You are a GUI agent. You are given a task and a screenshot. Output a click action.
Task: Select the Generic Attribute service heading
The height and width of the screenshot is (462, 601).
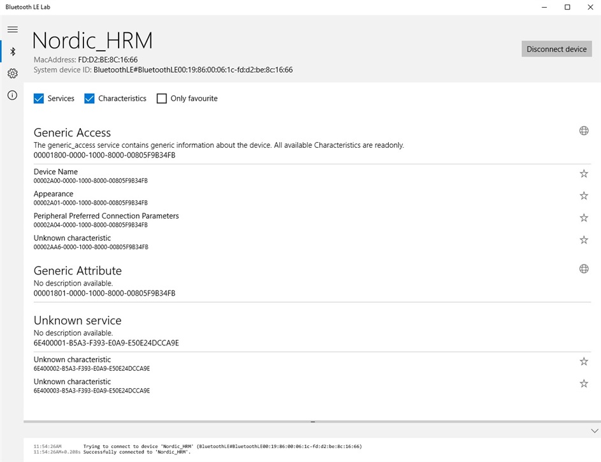tap(78, 270)
